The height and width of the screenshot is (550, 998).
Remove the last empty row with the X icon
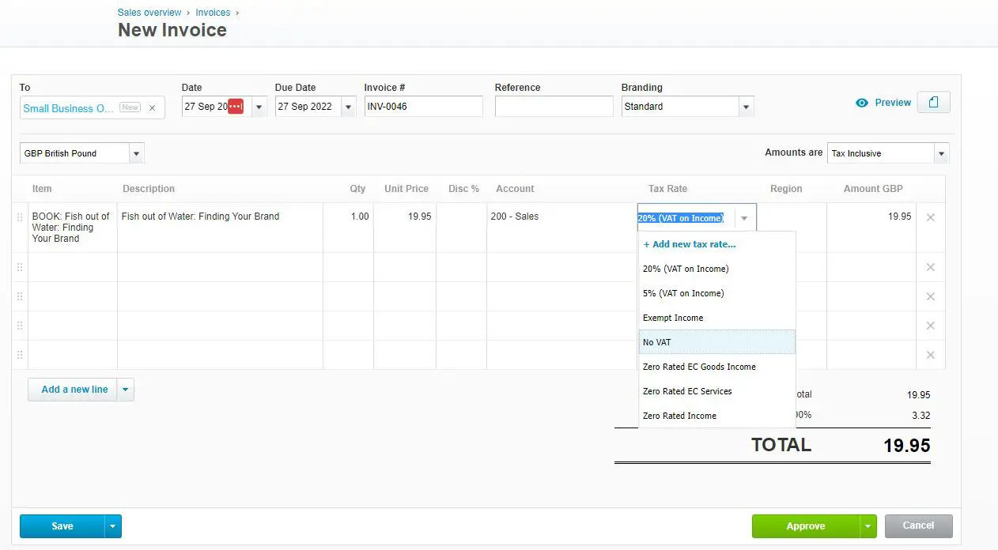tap(931, 354)
